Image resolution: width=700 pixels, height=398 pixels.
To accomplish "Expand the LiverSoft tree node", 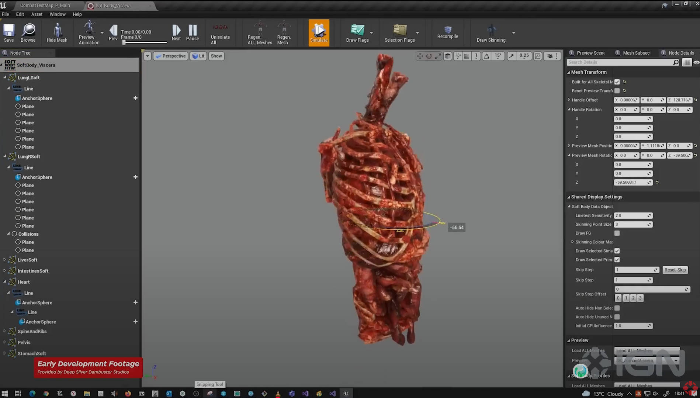I will pos(4,260).
